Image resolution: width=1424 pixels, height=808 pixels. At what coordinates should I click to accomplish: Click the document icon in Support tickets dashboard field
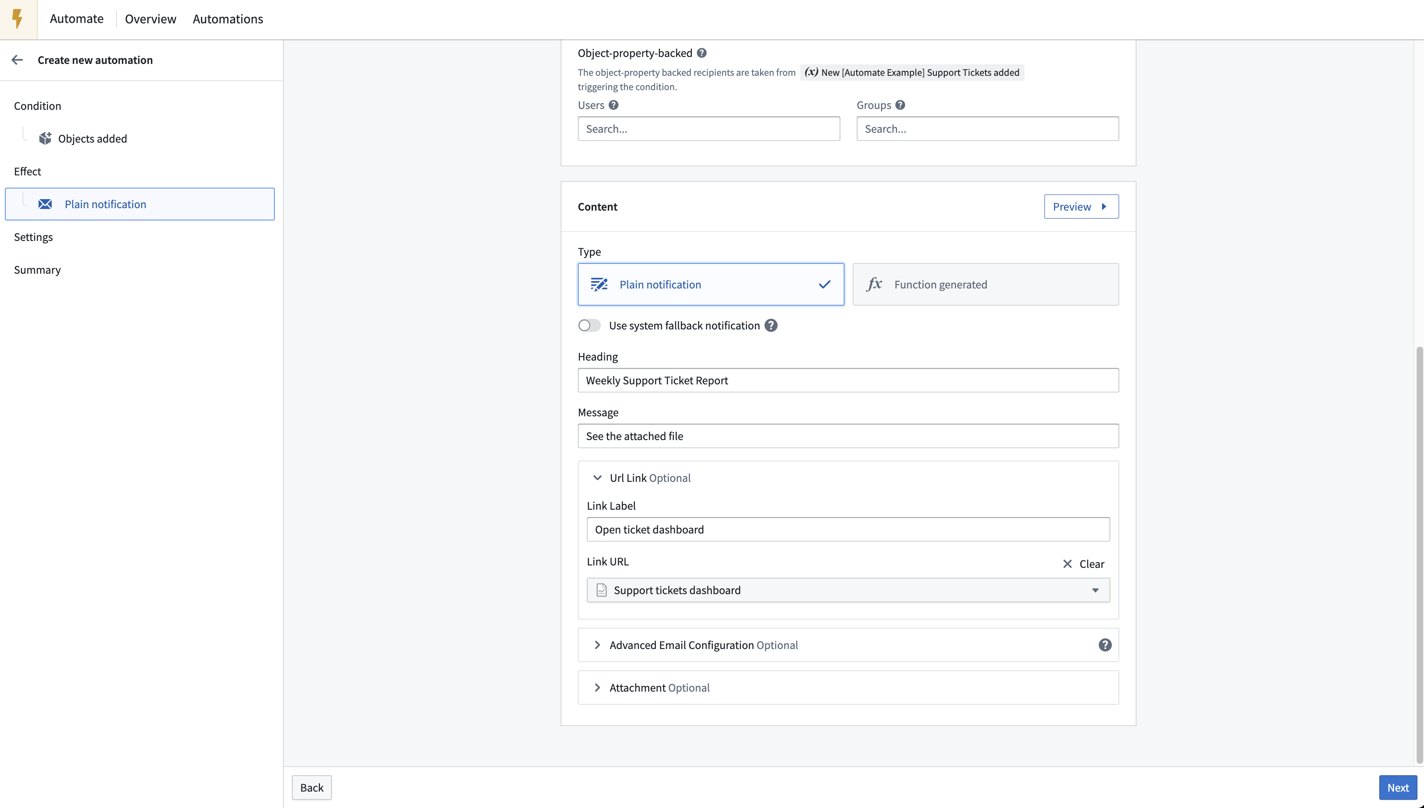pos(602,590)
